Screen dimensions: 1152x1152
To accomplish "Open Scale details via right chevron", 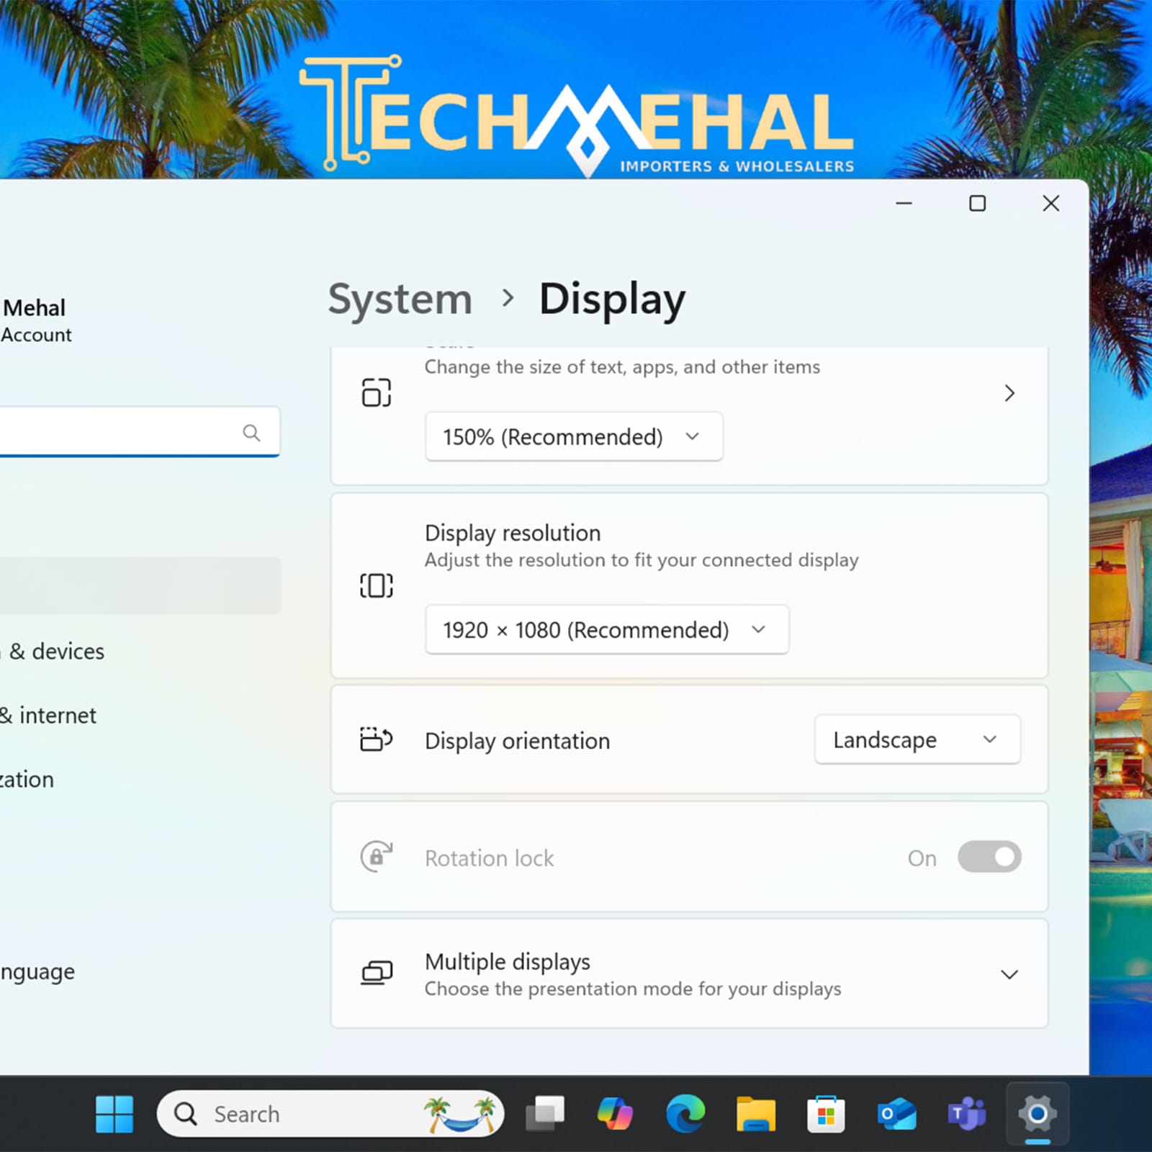I will coord(1009,393).
